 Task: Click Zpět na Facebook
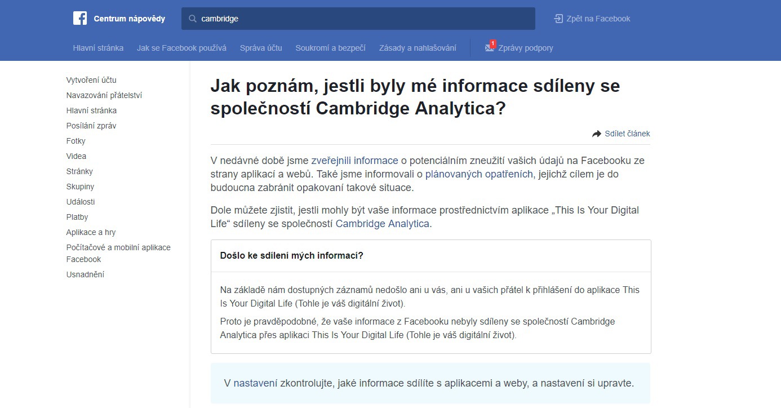(x=597, y=18)
